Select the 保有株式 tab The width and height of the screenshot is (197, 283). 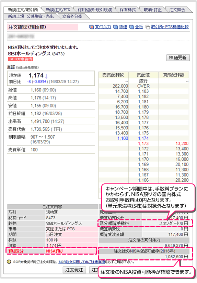127,10
